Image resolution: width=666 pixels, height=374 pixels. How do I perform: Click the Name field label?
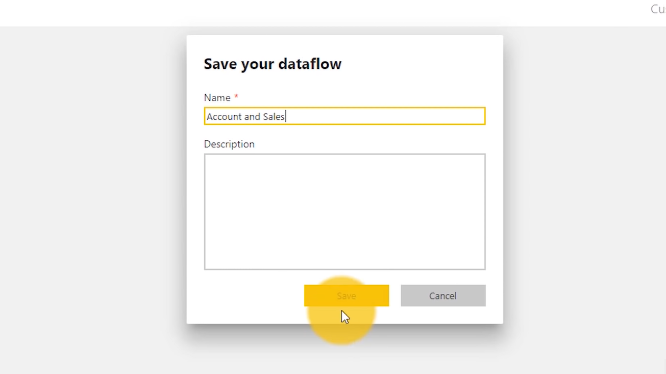point(217,97)
